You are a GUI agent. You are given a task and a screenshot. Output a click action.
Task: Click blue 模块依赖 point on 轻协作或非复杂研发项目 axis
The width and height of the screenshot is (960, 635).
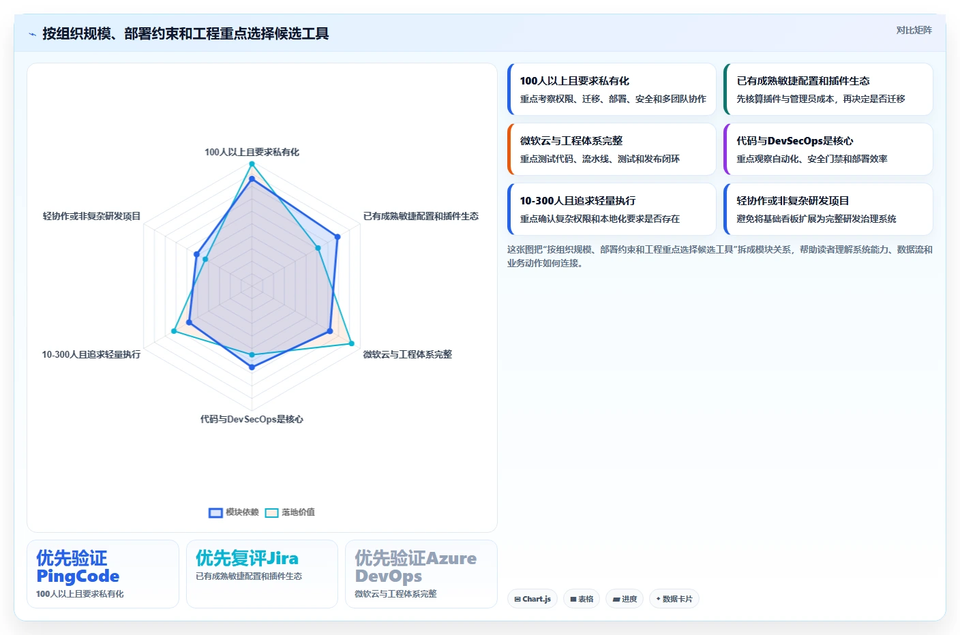tap(196, 254)
